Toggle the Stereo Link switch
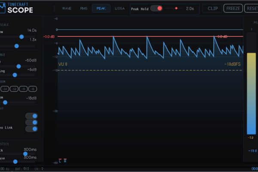 point(31,129)
